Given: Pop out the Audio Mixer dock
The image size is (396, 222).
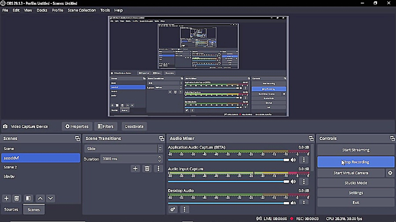Looking at the screenshot, I should [x=311, y=139].
